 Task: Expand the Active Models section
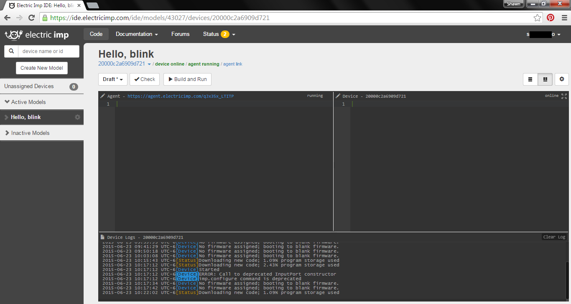pos(25,102)
